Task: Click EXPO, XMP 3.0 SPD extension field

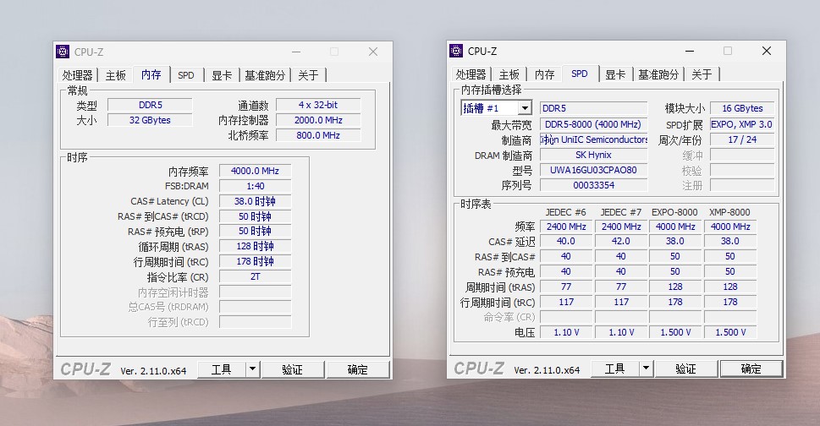Action: (742, 124)
